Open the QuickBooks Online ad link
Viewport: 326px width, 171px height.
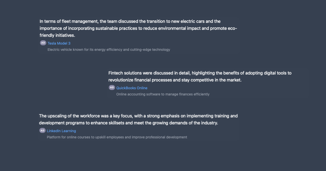[132, 88]
